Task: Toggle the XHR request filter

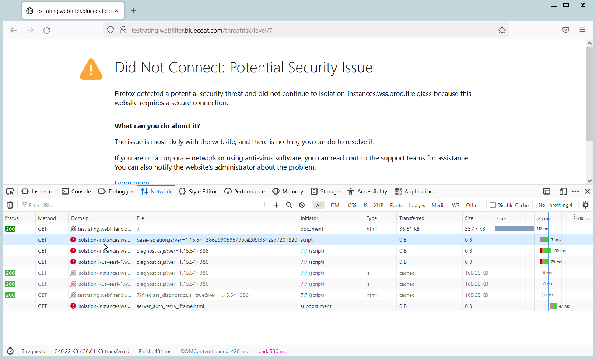Action: (378, 205)
